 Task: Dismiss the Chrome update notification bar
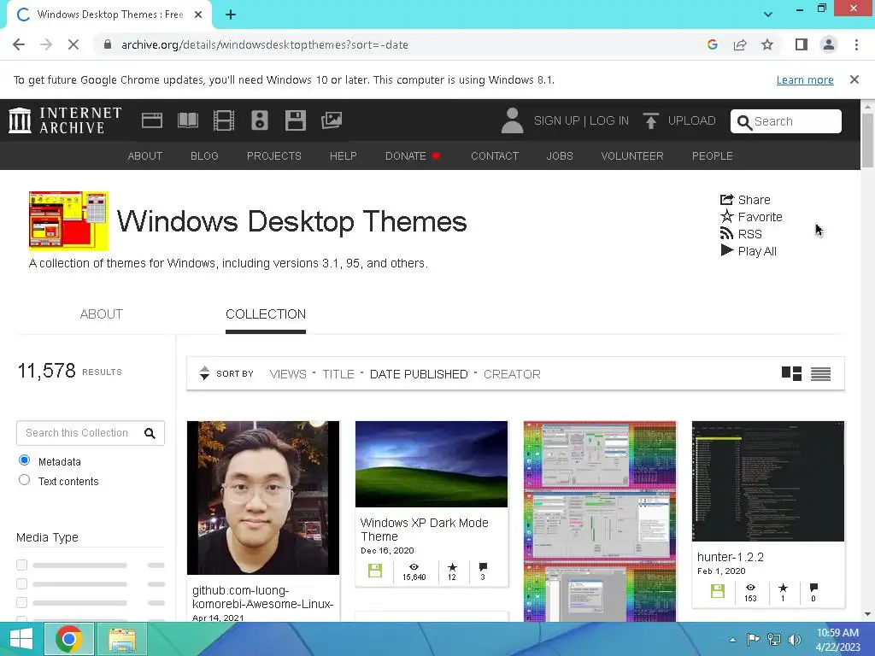coord(854,79)
